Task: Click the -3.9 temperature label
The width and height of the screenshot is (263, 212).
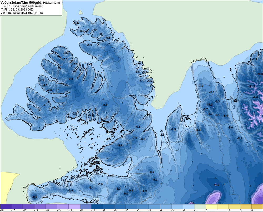Action: pyautogui.click(x=145, y=72)
